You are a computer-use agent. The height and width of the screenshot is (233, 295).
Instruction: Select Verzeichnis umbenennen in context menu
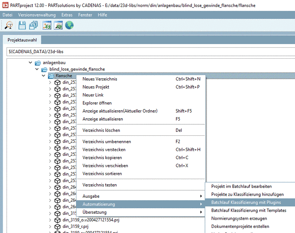coord(107,142)
